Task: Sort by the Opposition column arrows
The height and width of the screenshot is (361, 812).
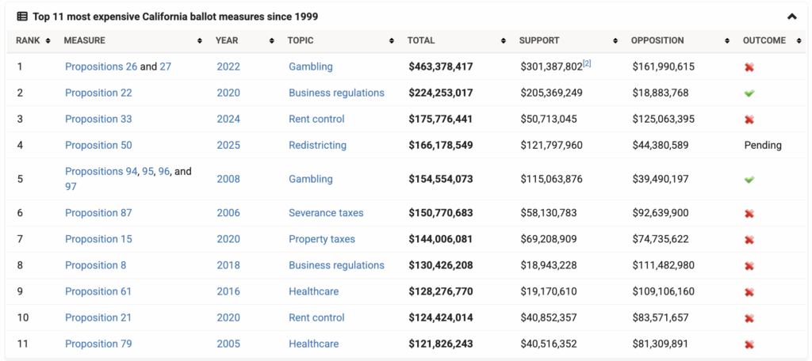Action: pos(727,40)
